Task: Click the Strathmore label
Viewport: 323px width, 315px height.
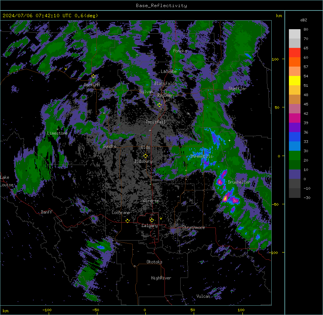Action: tap(193, 227)
